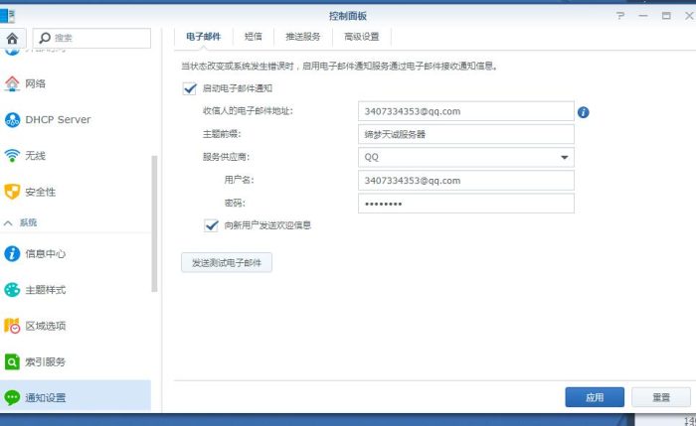
Task: Select 主题样式 theme palette icon
Action: [x=13, y=290]
